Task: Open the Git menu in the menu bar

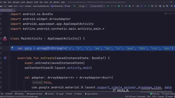Action: pyautogui.click(x=51, y=2)
